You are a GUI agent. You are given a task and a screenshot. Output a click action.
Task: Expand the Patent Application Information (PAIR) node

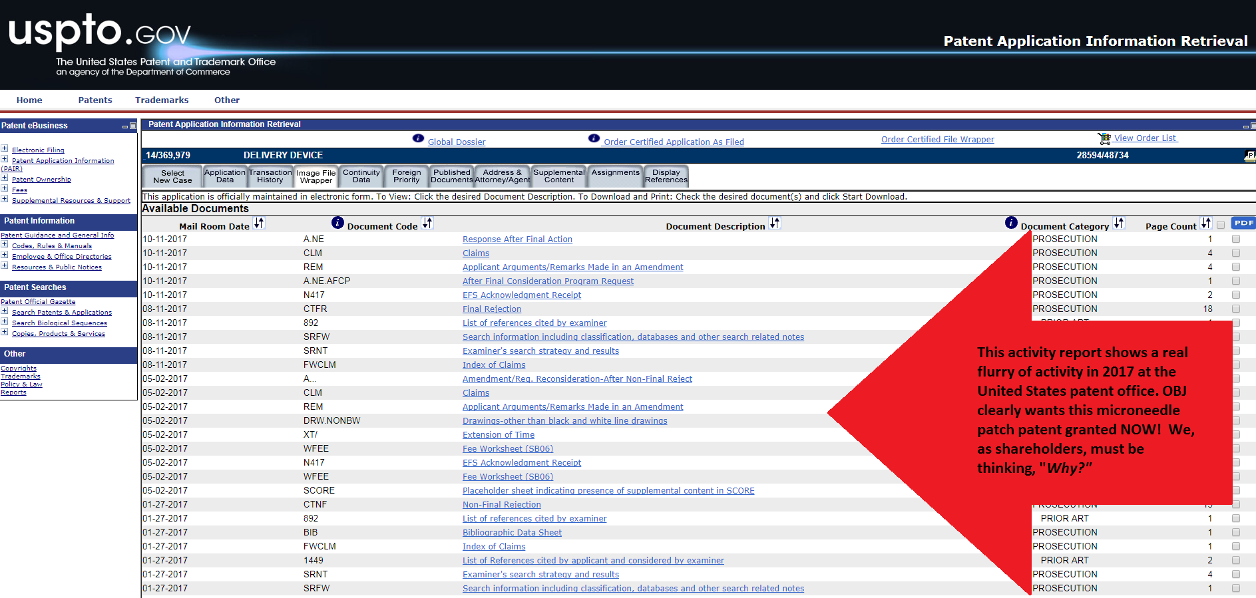coord(5,159)
